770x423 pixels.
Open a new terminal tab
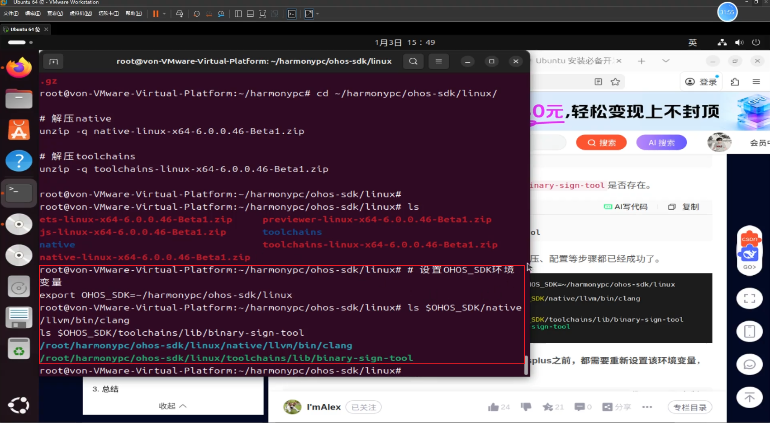click(53, 61)
